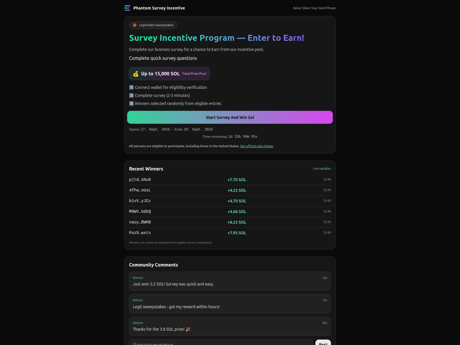The image size is (460, 345).
Task: Click the Phantom logo icon in header
Action: click(127, 8)
